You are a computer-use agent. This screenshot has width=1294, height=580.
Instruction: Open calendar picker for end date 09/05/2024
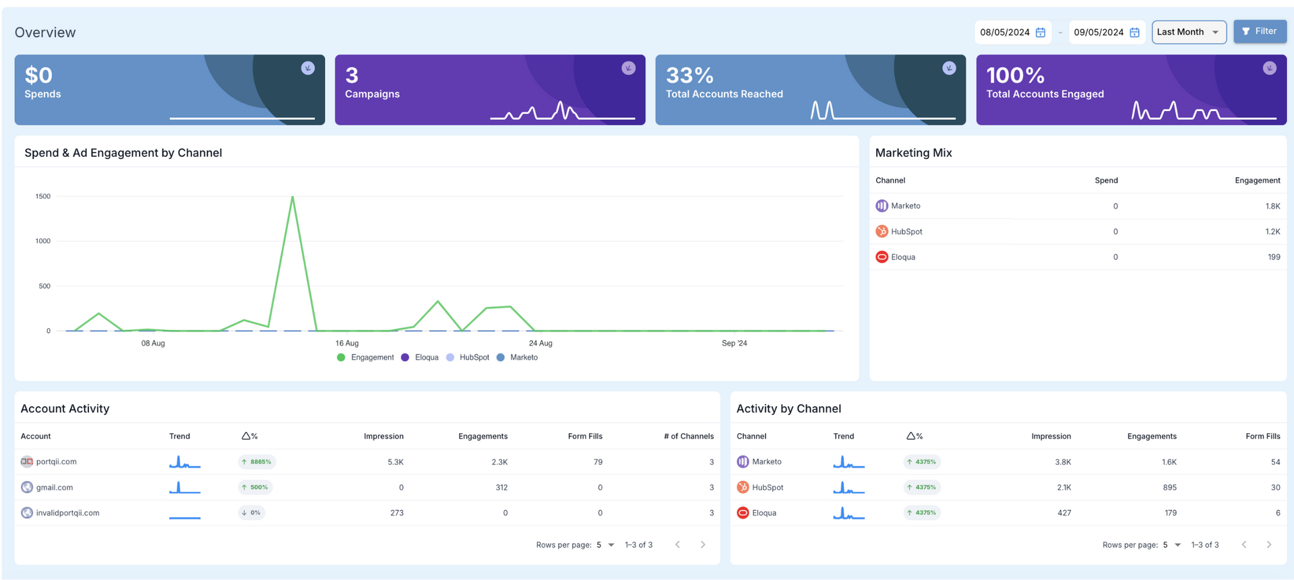tap(1134, 32)
